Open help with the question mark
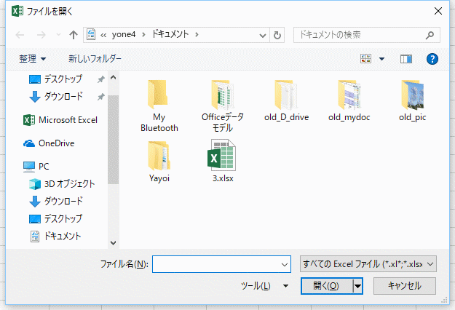Viewport: 455px width, 310px height. [x=432, y=59]
